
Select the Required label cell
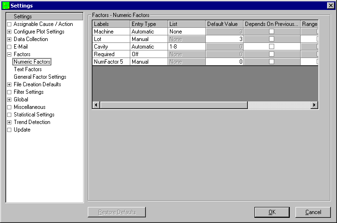[x=111, y=54]
